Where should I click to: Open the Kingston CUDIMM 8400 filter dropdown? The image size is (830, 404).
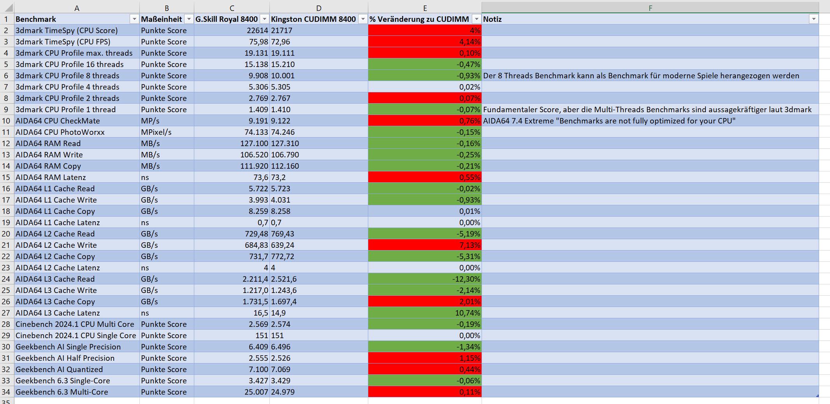pos(363,19)
